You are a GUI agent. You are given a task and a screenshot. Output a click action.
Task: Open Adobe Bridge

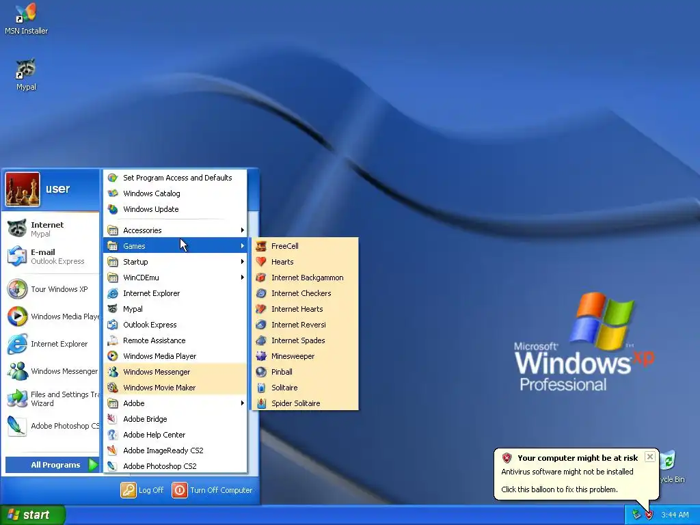point(175,419)
